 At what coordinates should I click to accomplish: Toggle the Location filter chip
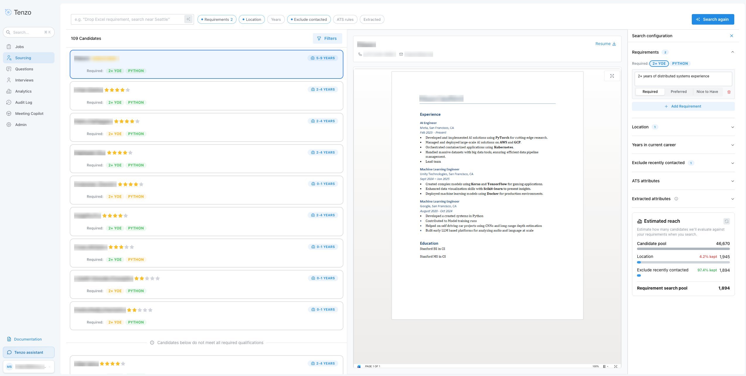pos(252,19)
